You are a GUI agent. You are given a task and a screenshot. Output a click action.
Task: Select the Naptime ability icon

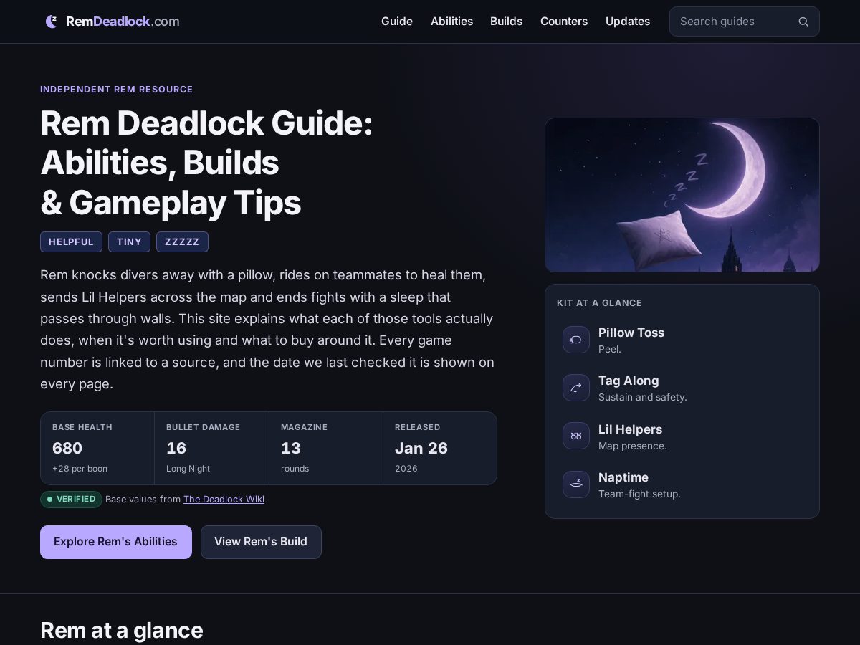(576, 484)
